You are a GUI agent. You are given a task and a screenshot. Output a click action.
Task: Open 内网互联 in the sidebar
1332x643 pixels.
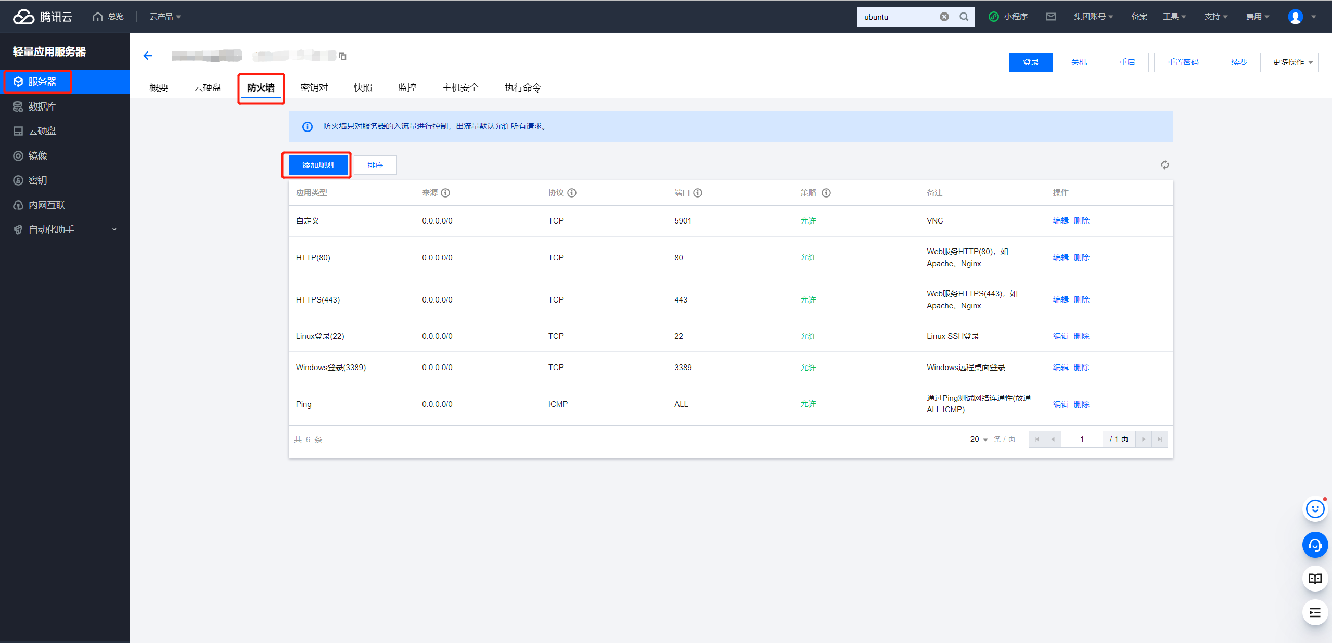coord(65,205)
